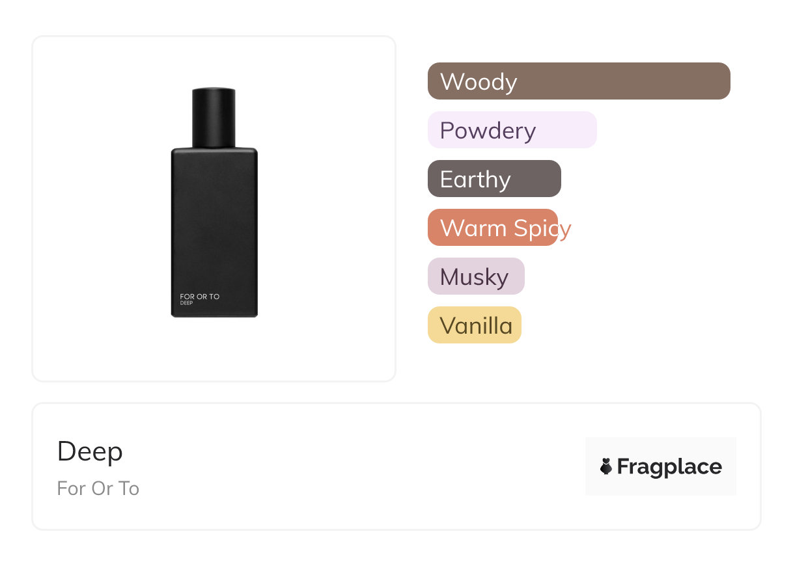Click blank middle area of the Deep info card
This screenshot has height=562, width=793.
358,466
